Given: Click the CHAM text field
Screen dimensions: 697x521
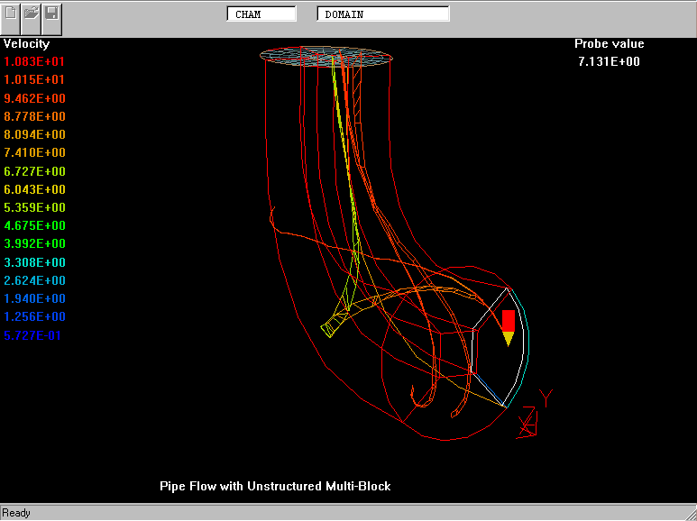Looking at the screenshot, I should [261, 14].
